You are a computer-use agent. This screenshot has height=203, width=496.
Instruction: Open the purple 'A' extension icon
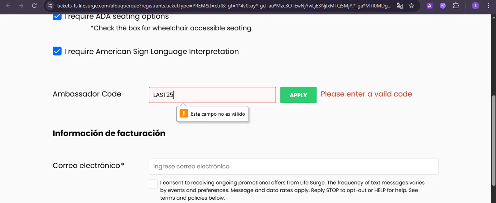(x=430, y=6)
